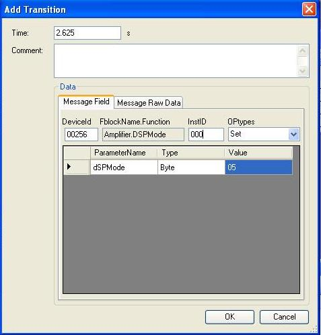Click into the Comment text area

pos(176,61)
